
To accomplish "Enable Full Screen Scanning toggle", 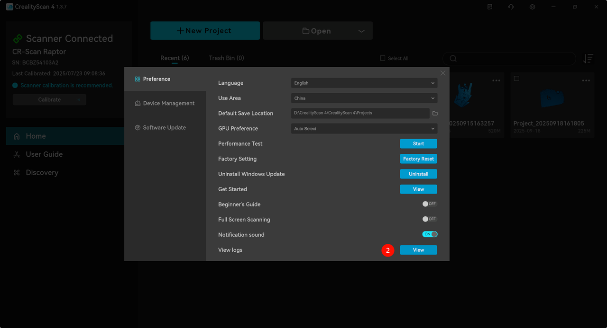I will [430, 219].
